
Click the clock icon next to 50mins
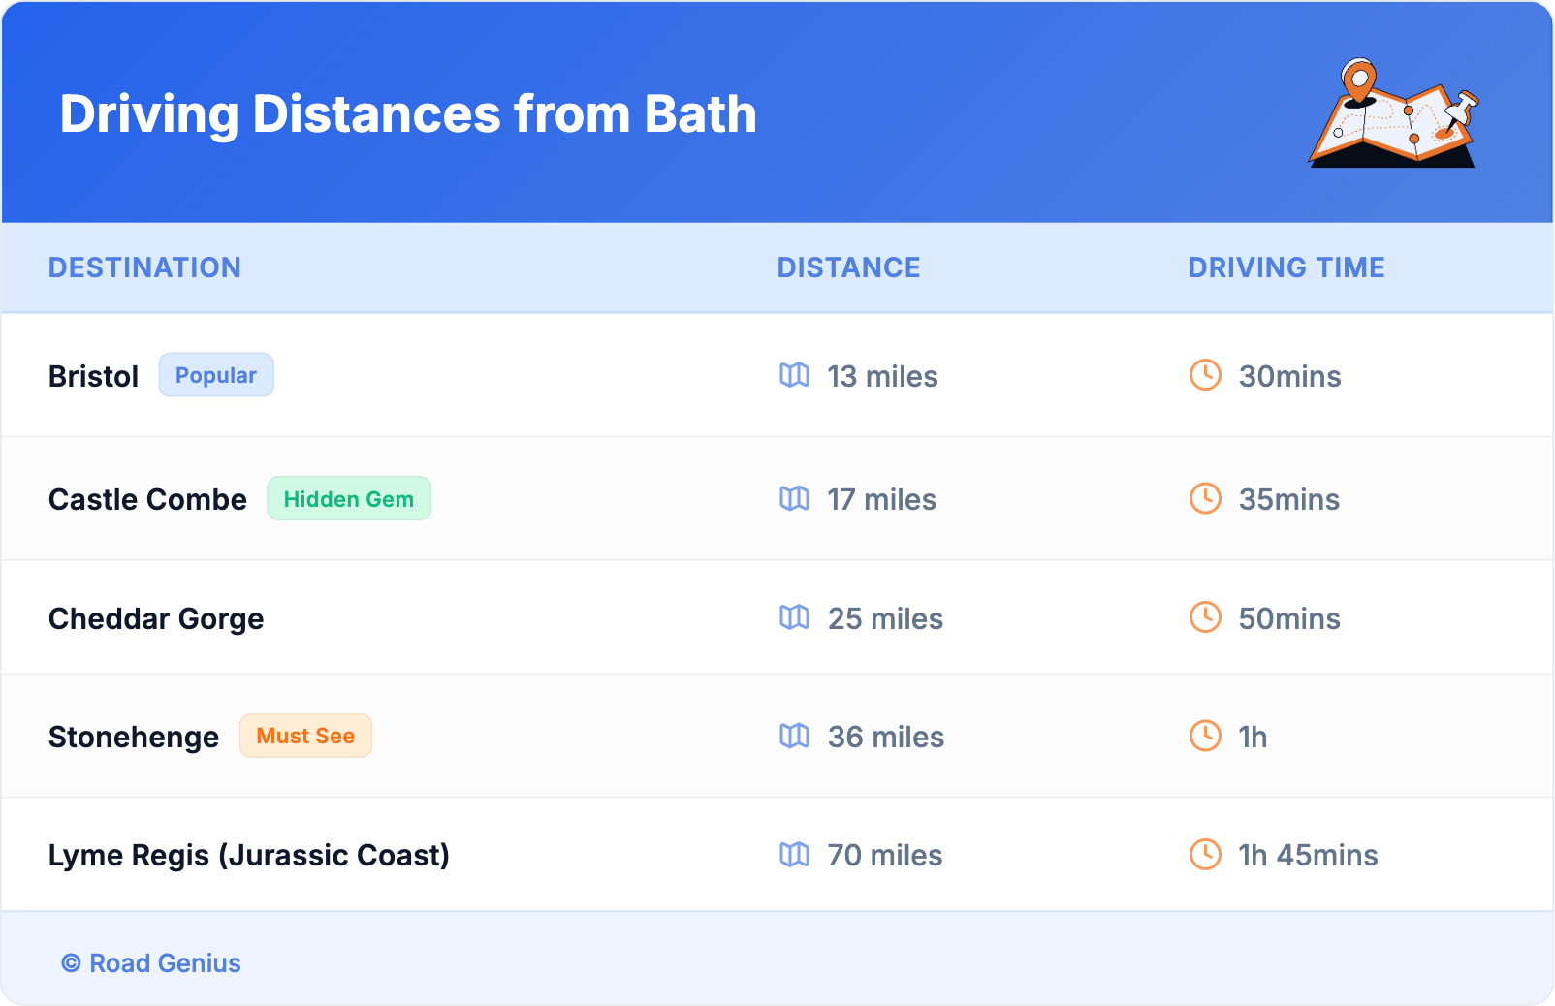(x=1205, y=617)
